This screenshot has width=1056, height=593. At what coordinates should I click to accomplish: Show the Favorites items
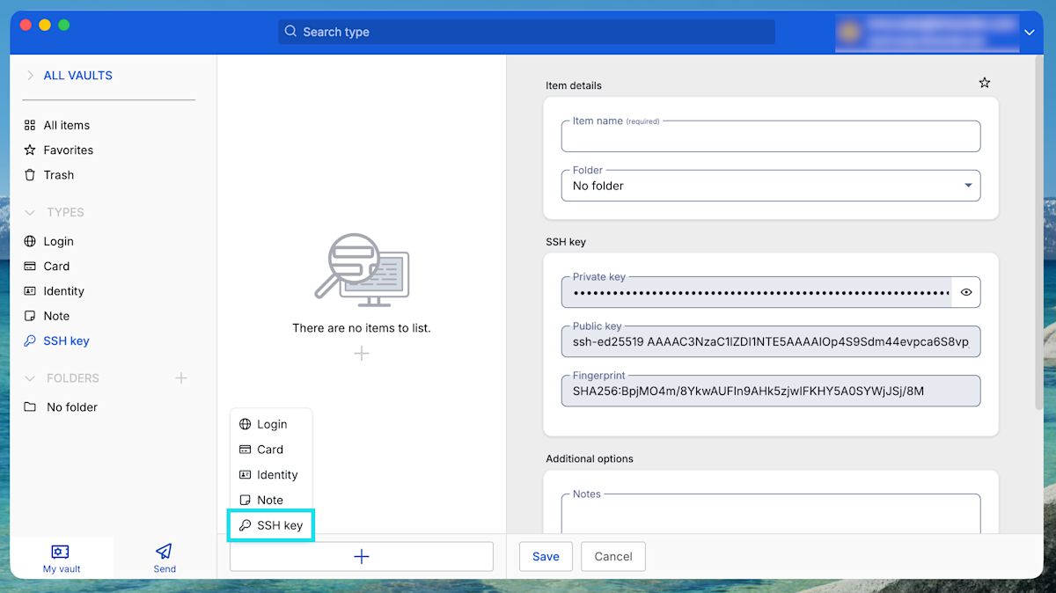[68, 150]
